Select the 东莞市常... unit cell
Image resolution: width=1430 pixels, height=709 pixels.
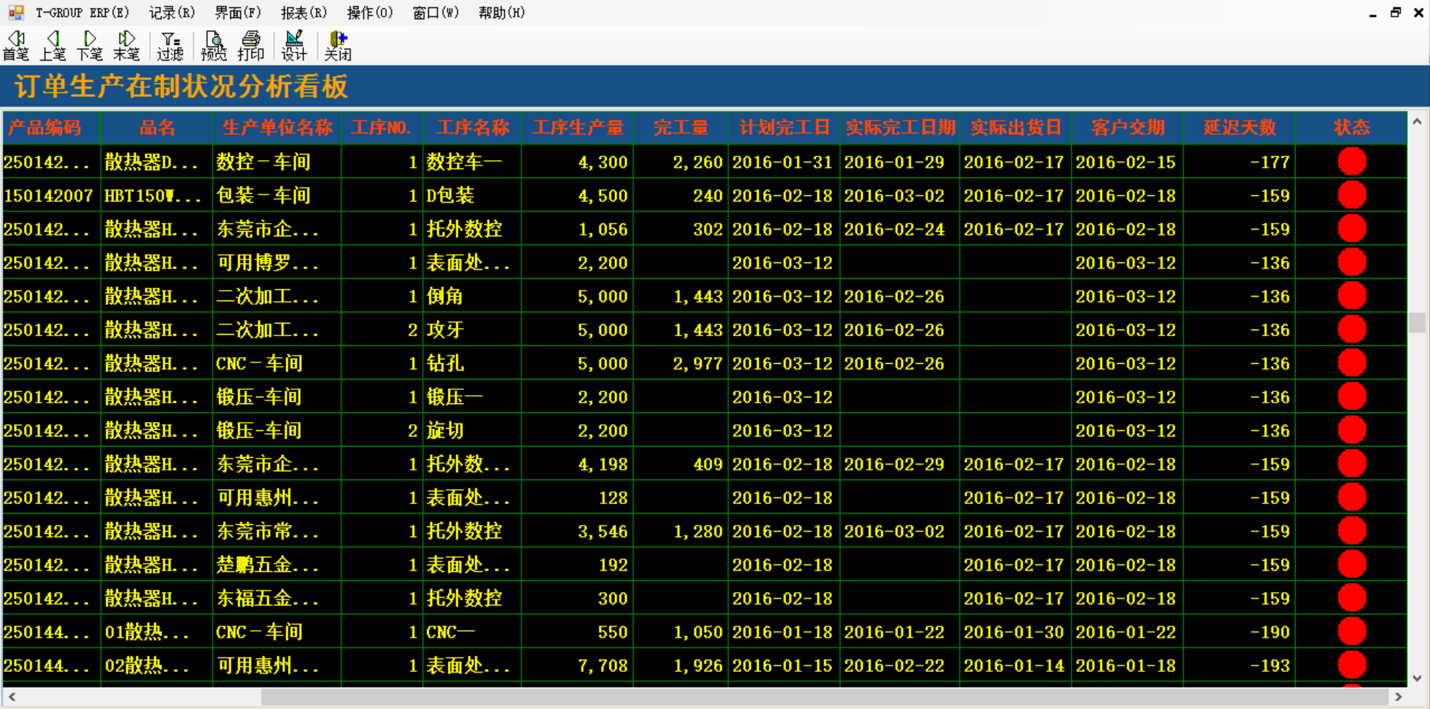tap(277, 531)
